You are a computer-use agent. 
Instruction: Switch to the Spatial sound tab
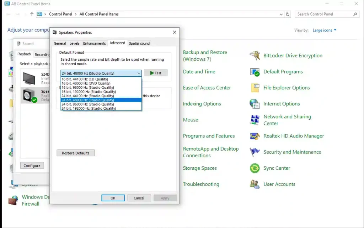139,43
